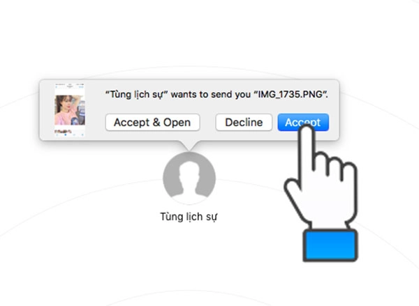Click the blue sleeve cuff of the hand
Screen dimensions: 419x306
tap(330, 246)
